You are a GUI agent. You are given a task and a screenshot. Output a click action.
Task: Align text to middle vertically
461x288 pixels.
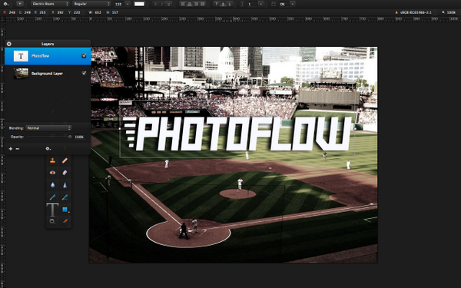pos(223,4)
